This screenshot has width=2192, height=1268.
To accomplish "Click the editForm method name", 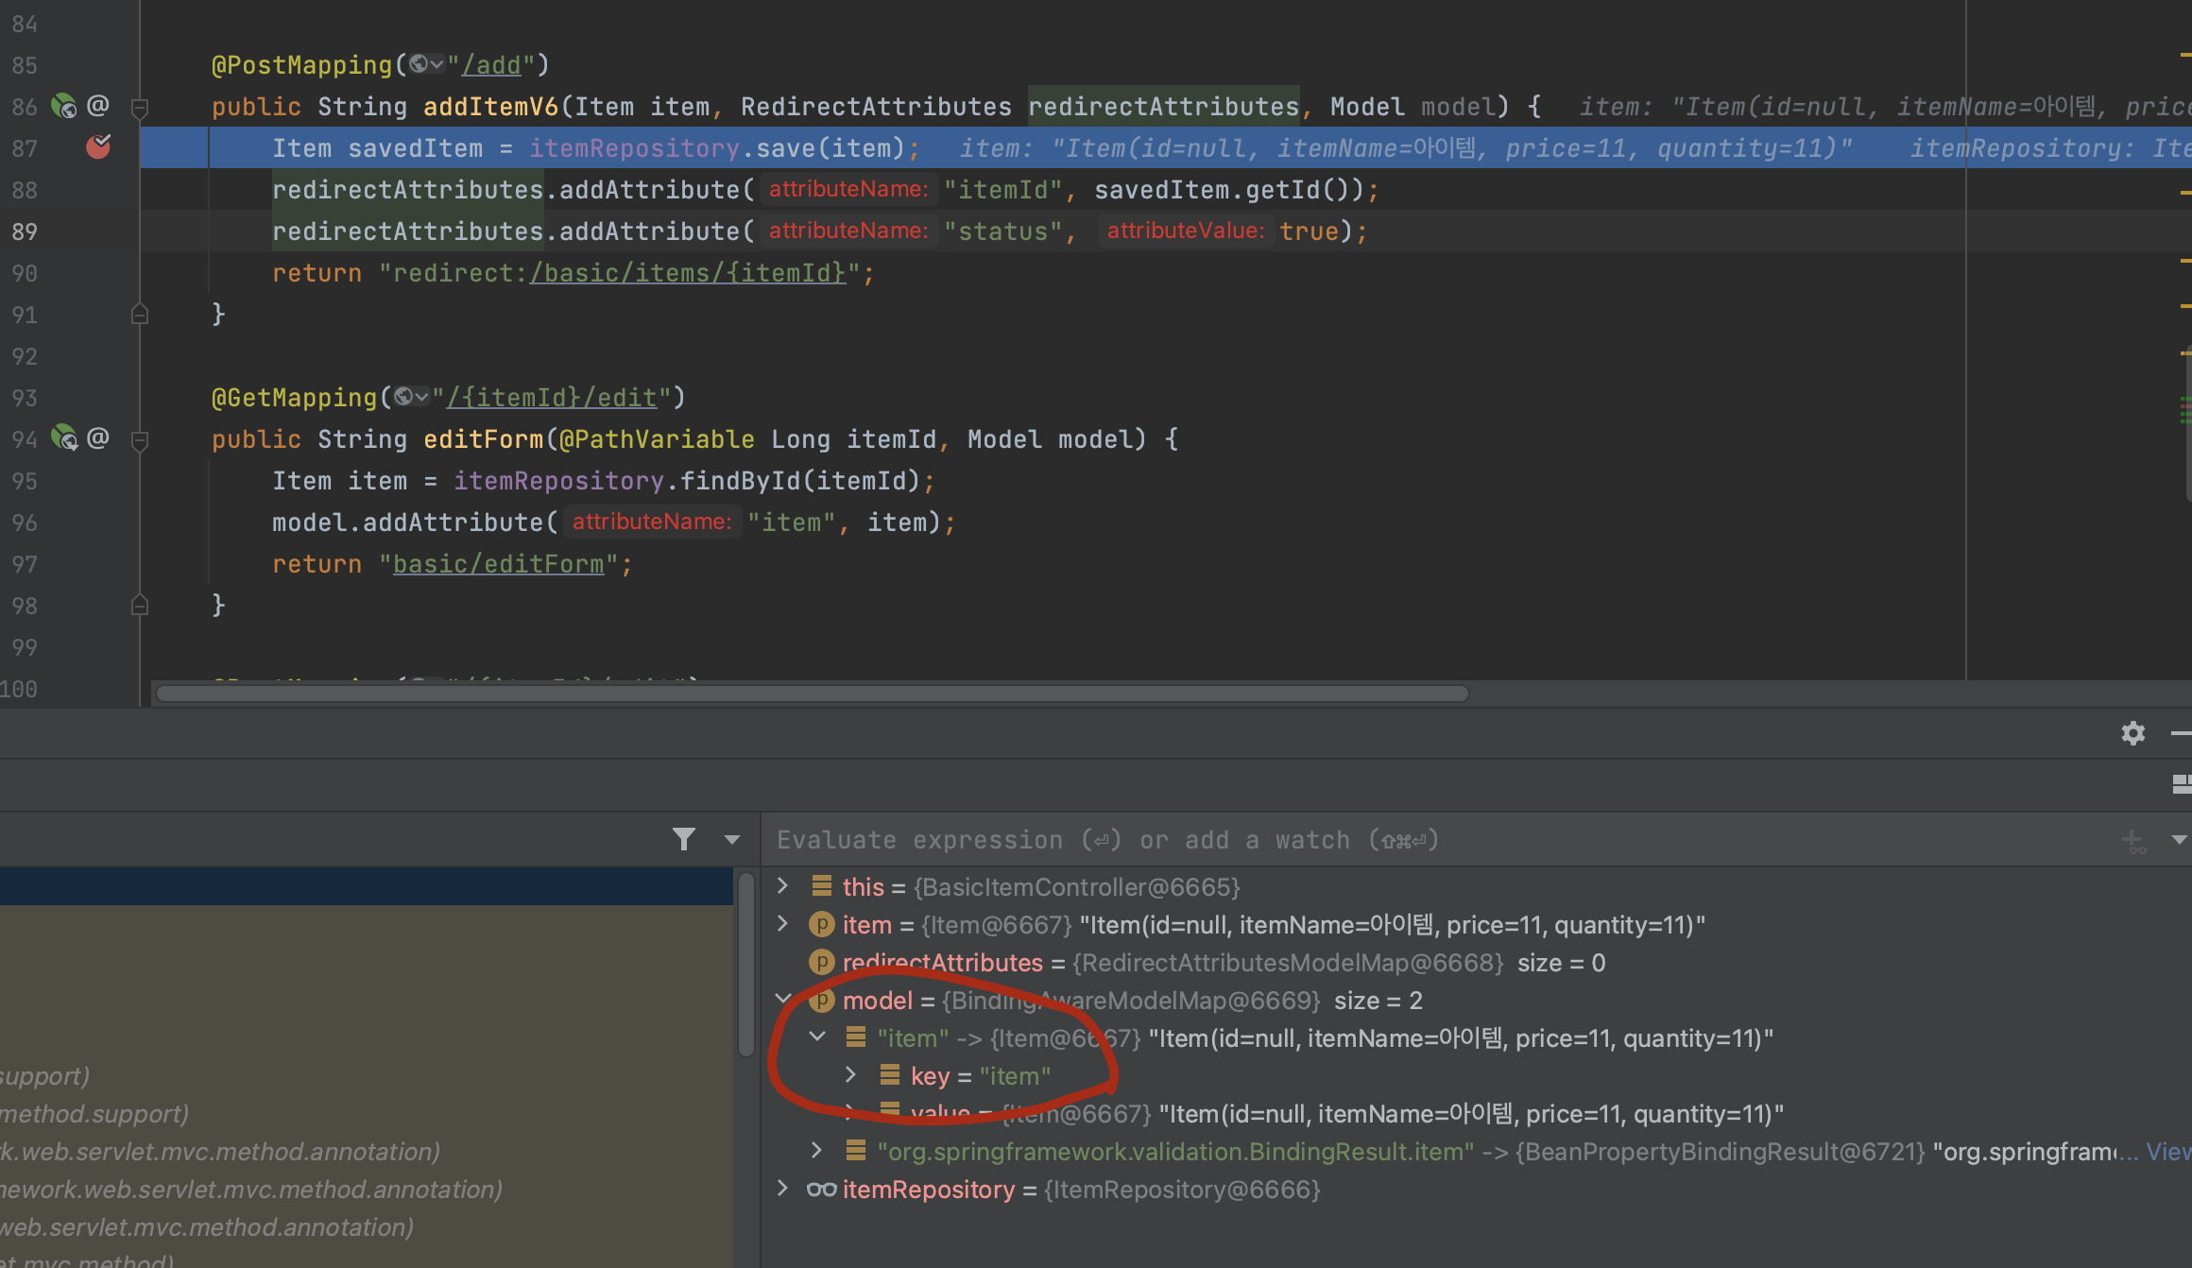I will 484,439.
